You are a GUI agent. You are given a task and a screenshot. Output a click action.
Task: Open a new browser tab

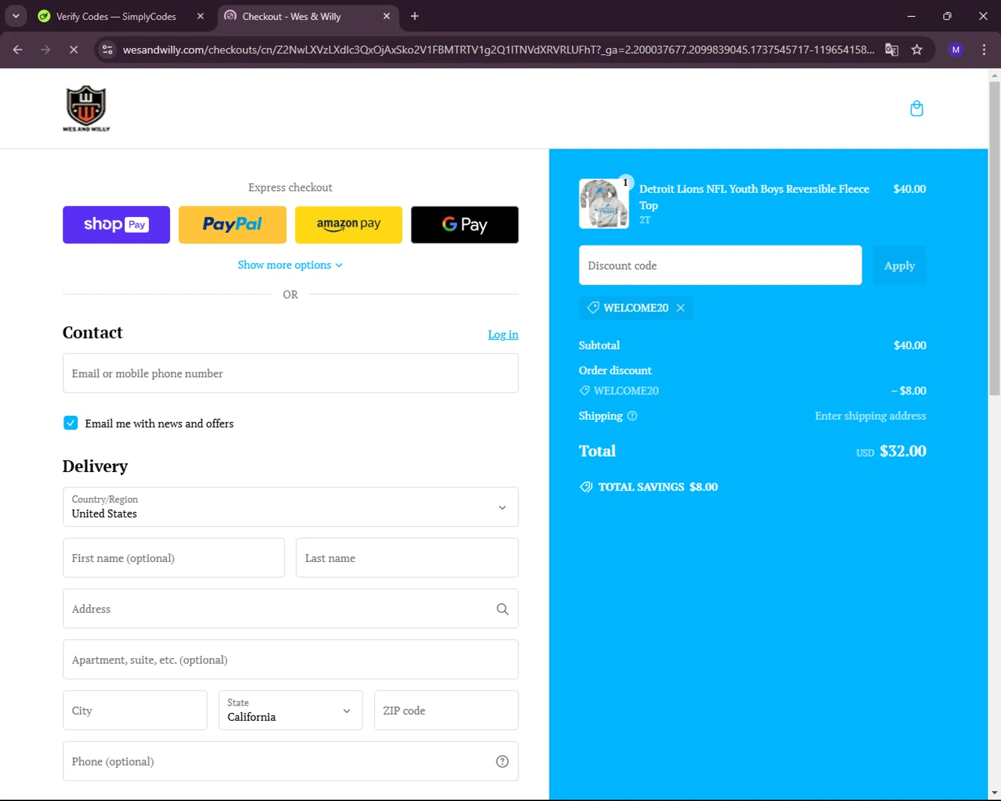click(x=414, y=16)
